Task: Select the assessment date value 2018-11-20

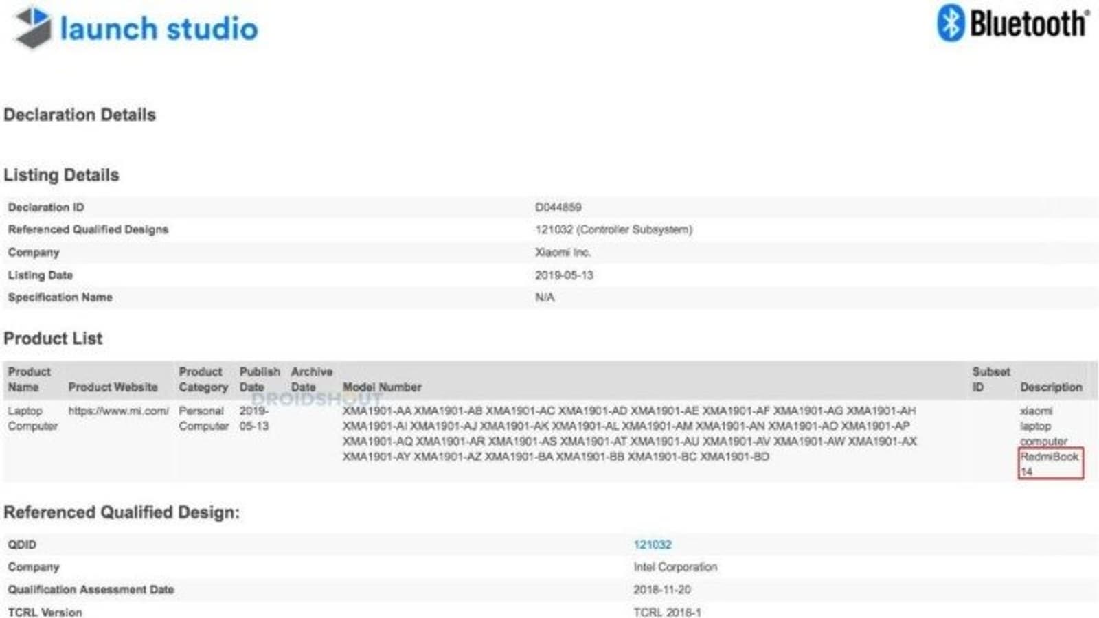Action: click(662, 590)
